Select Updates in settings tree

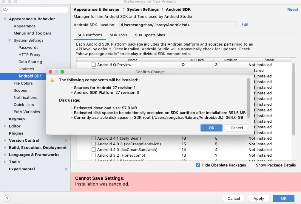click(x=26, y=69)
